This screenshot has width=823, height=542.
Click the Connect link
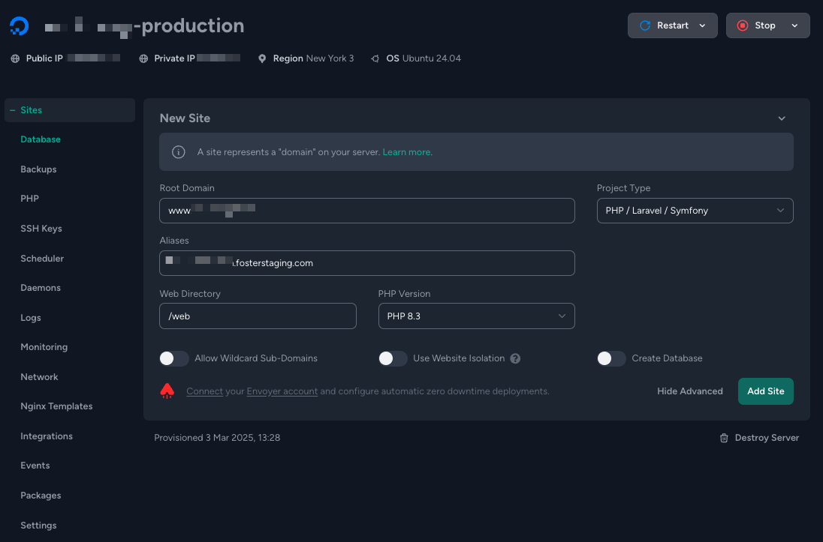click(205, 391)
